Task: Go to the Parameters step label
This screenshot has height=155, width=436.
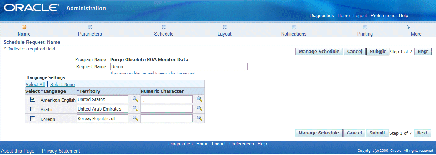Action: (90, 34)
